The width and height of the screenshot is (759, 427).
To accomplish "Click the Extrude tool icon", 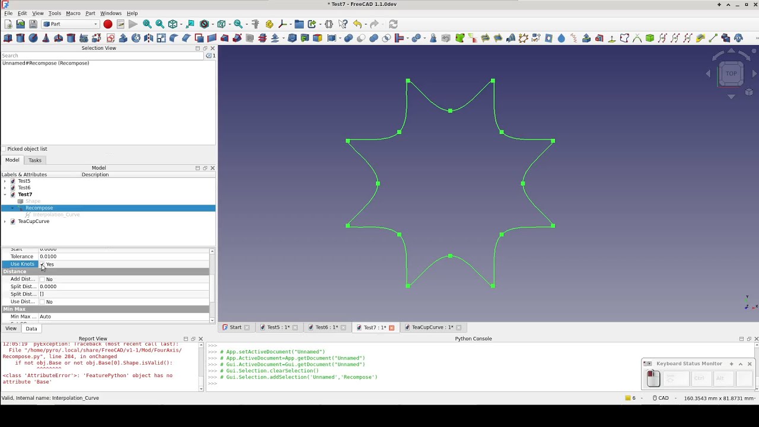I will point(123,39).
